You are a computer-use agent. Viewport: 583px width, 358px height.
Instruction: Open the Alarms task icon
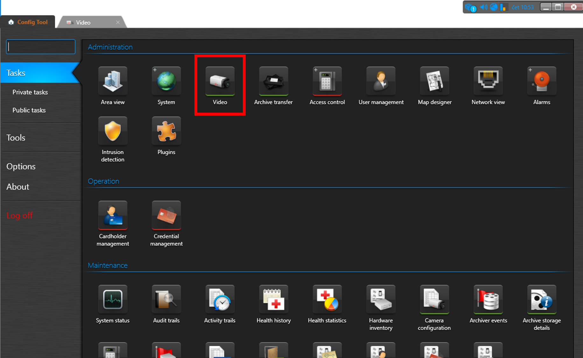click(x=541, y=81)
